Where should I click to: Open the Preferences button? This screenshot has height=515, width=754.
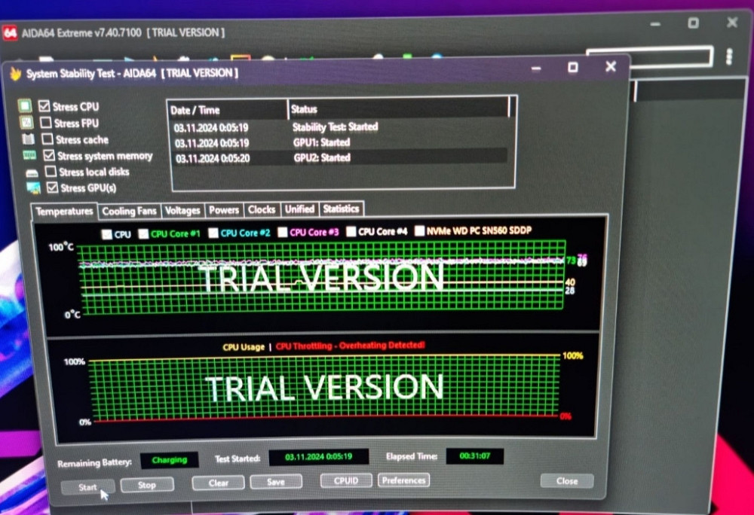click(403, 480)
